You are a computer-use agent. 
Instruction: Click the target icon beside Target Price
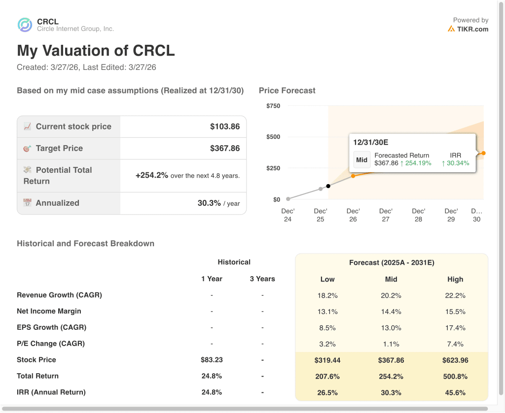(28, 148)
